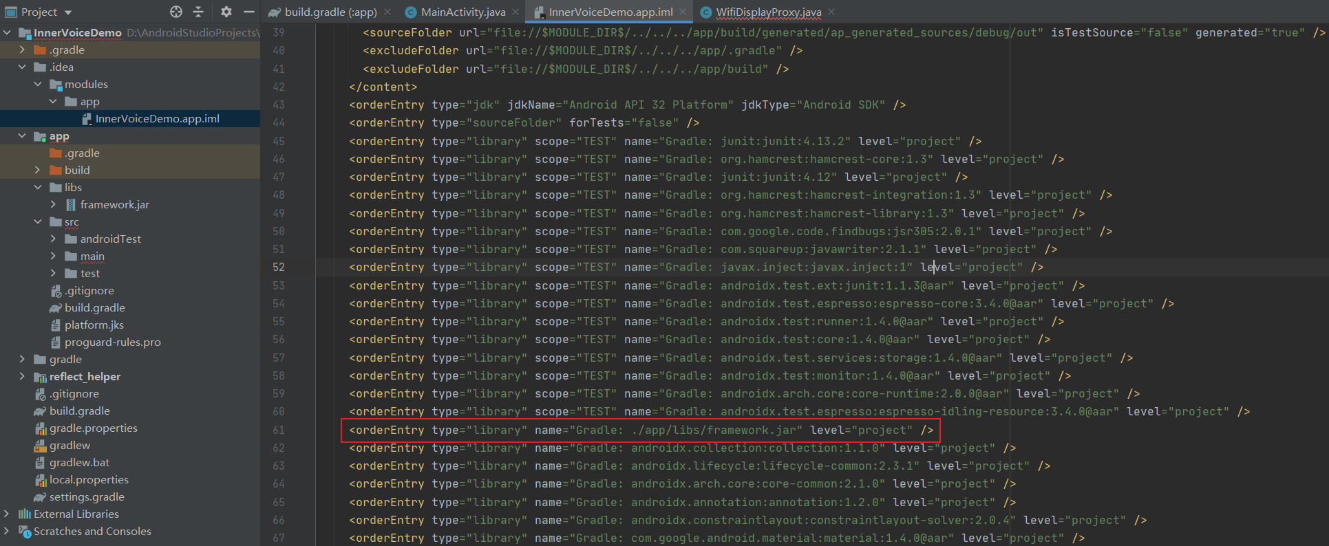
Task: Click the settings.gradle elephant icon
Action: click(40, 497)
